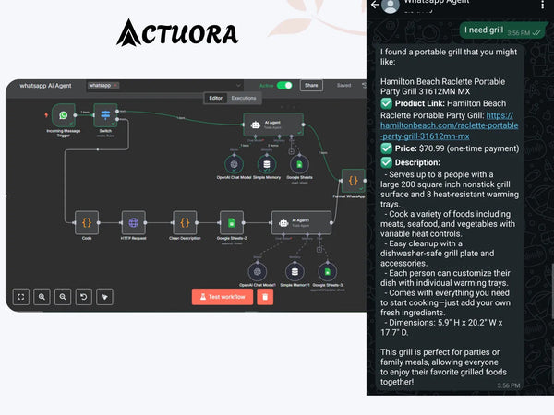Zoom in on the workflow canvas
This screenshot has height=415, width=554.
tap(42, 297)
